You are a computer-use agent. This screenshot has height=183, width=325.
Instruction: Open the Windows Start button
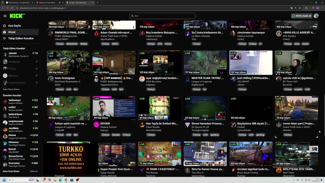tap(4, 180)
